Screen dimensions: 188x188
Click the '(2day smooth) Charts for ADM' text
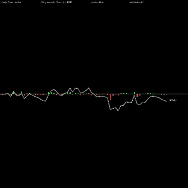coord(56,2)
